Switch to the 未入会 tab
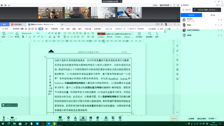 pyautogui.click(x=213, y=15)
